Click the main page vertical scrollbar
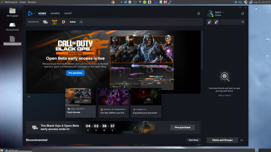This screenshot has width=271, height=152. 202,50
